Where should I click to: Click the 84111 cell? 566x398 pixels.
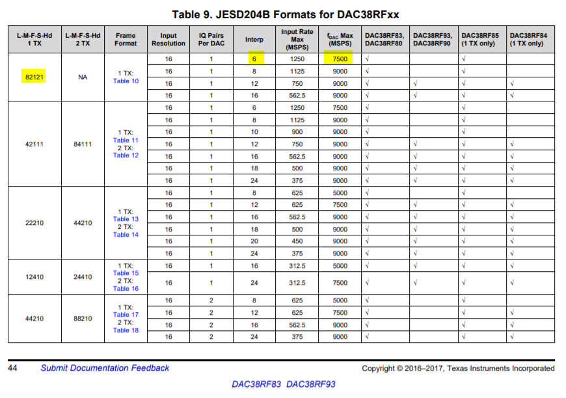click(x=83, y=144)
